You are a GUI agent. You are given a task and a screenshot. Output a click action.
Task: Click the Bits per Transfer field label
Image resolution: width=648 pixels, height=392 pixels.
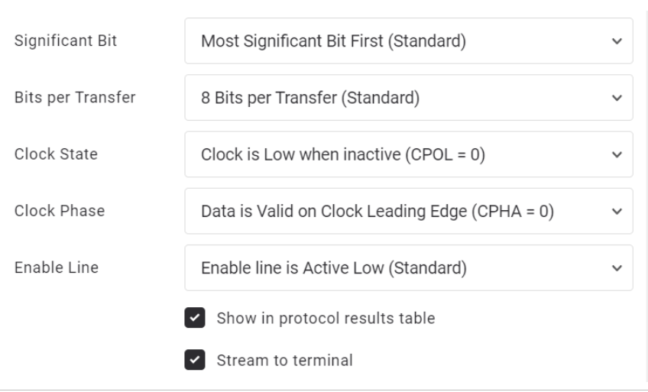(x=75, y=98)
